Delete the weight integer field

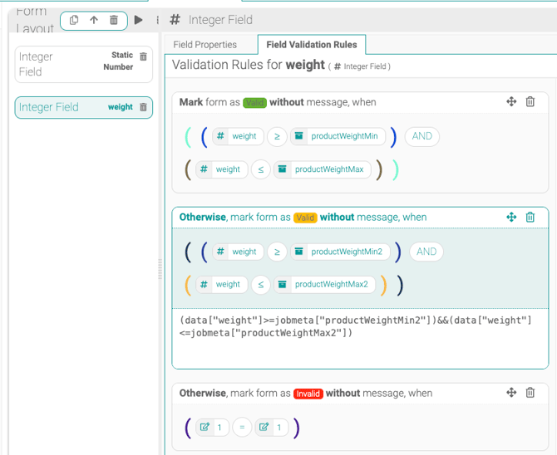click(x=143, y=107)
